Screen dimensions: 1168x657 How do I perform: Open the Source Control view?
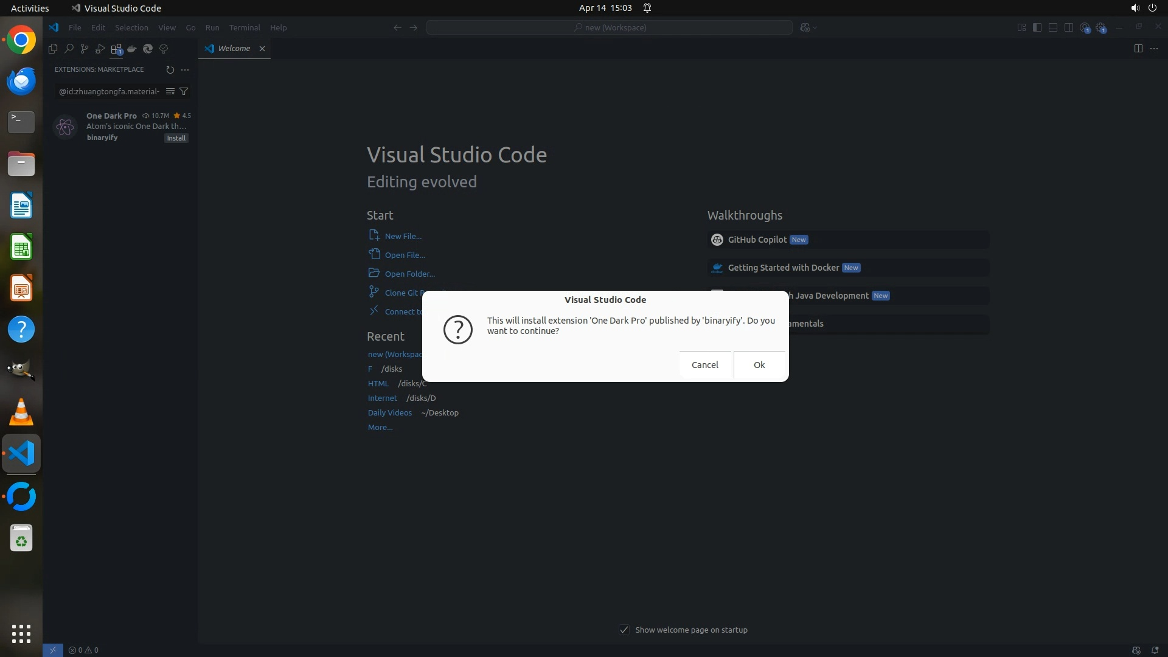tap(85, 49)
